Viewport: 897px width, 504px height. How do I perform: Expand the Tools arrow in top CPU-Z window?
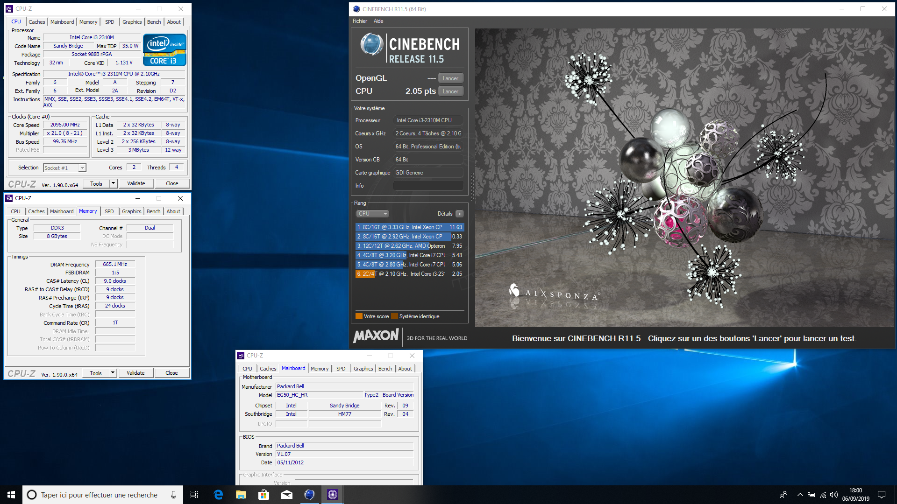click(x=113, y=183)
